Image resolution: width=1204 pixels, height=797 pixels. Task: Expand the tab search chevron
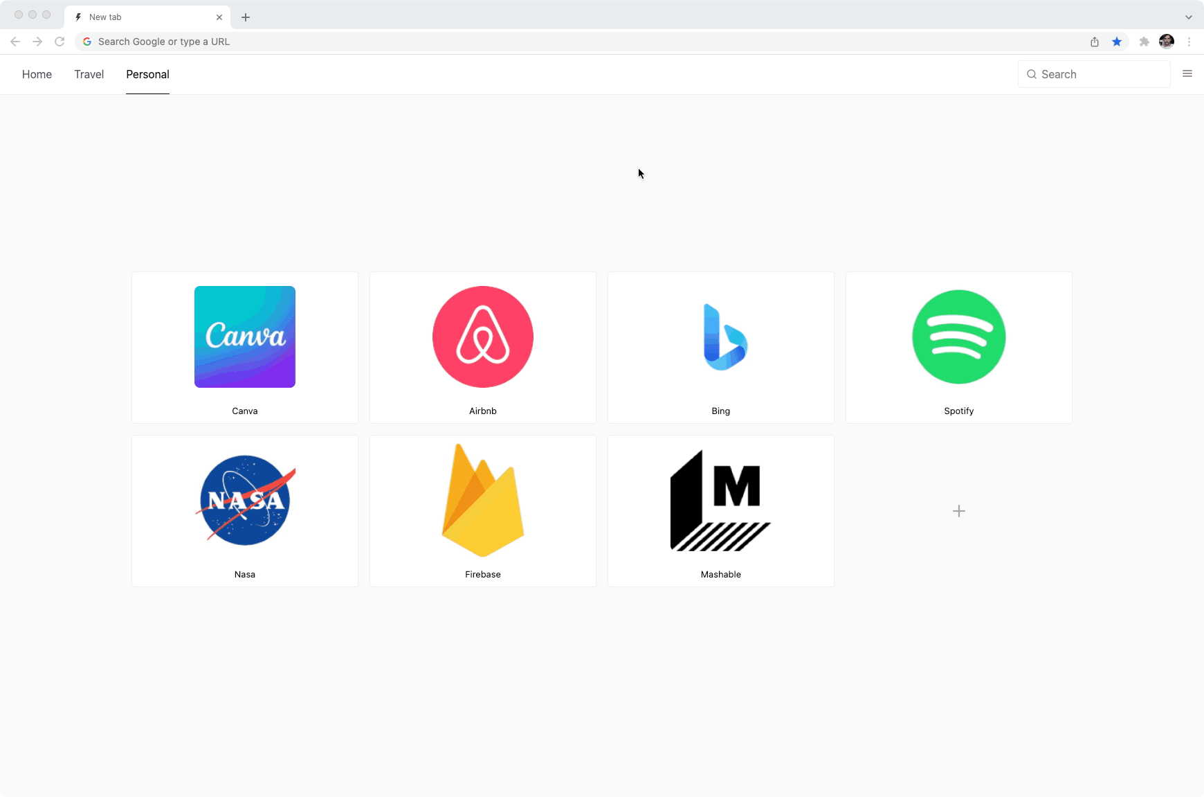click(1189, 17)
